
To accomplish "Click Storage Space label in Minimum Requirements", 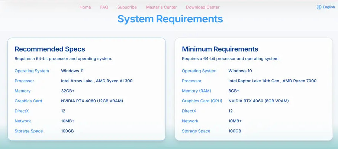I will [196, 131].
